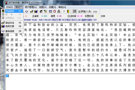Click the article text line starting 开窗户
This screenshot has height=90, width=135.
coord(70,50)
